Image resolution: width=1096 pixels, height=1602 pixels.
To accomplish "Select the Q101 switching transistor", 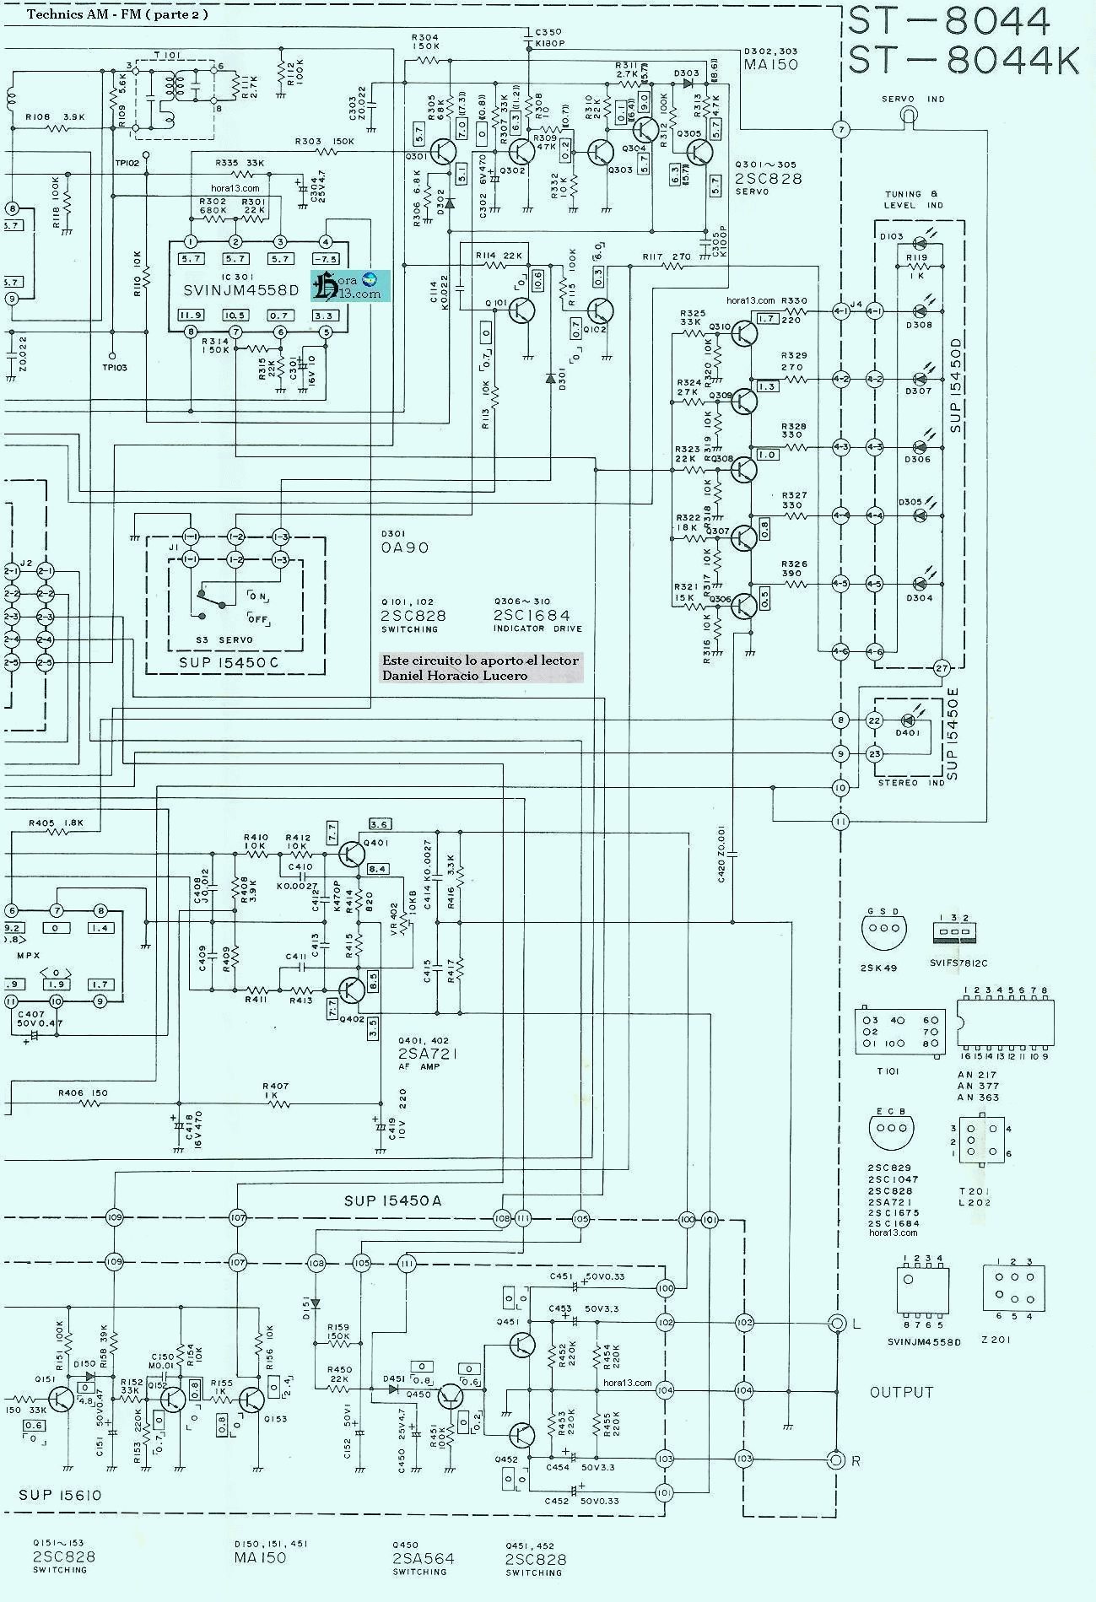I will (x=522, y=311).
